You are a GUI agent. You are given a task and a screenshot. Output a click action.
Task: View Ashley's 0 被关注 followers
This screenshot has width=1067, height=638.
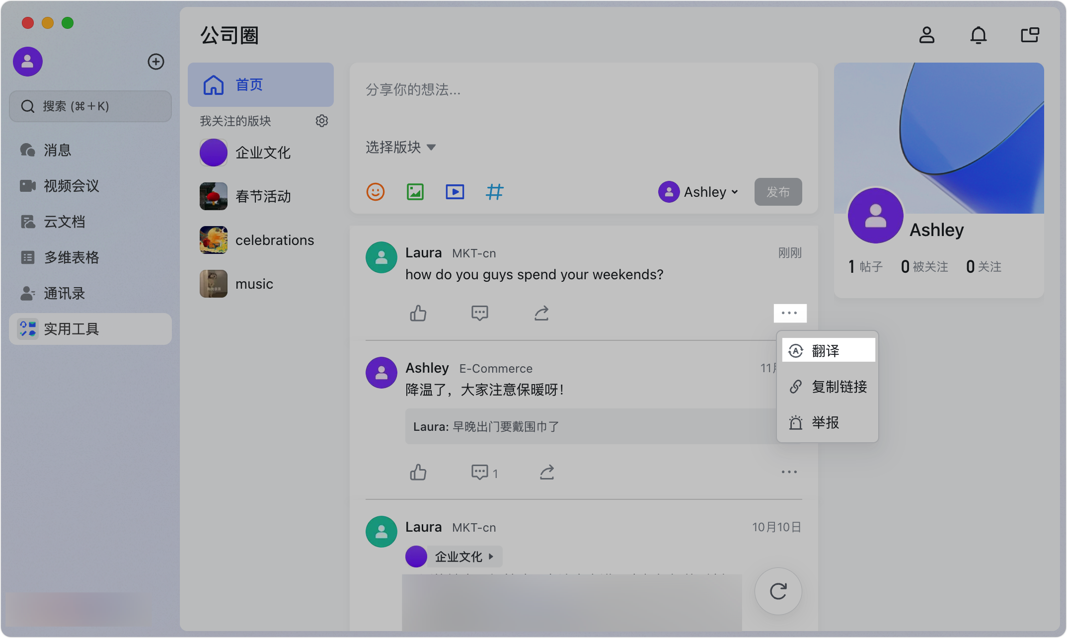[x=924, y=267]
